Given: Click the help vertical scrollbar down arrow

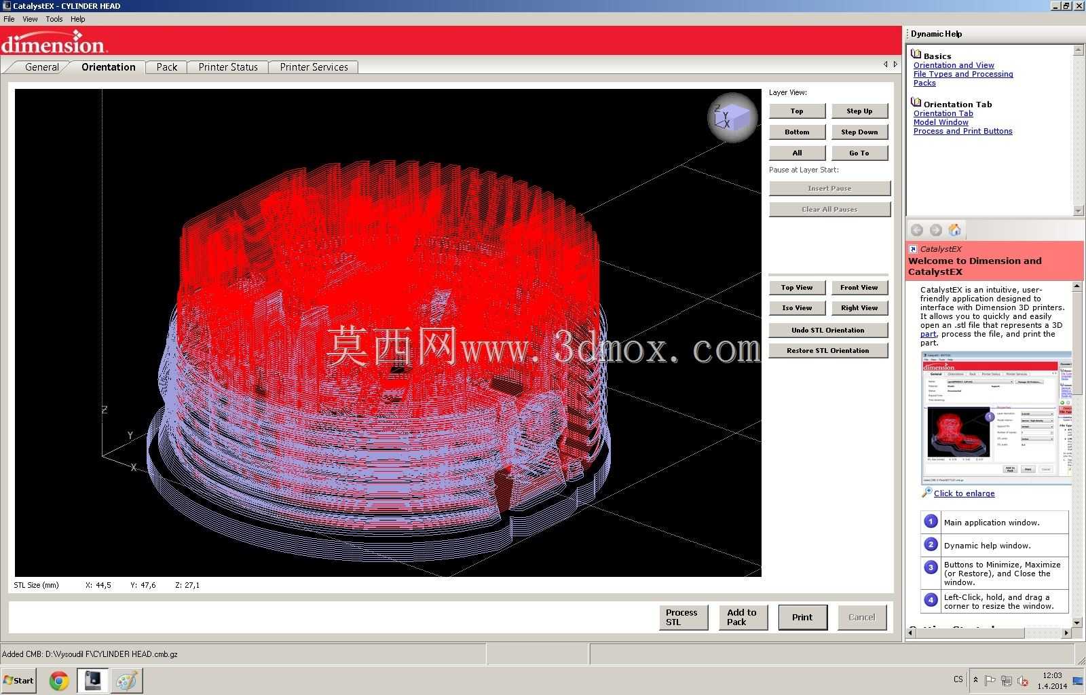Looking at the screenshot, I should 1077,622.
